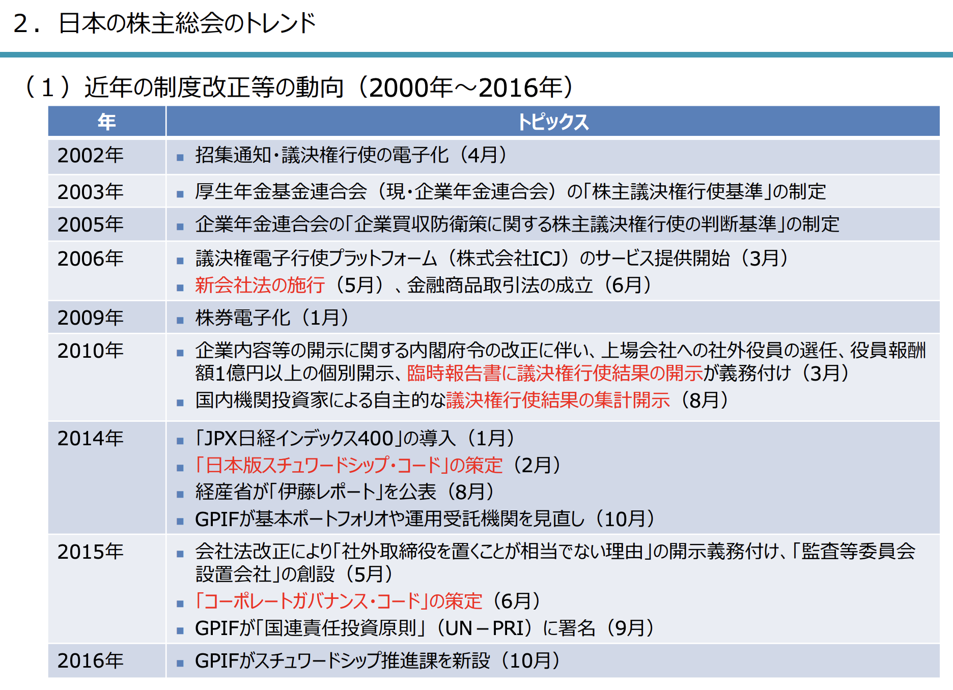This screenshot has height=690, width=953.
Task: Click 企業内容等の開示に関する内閣府令 text
Action: click(x=340, y=350)
